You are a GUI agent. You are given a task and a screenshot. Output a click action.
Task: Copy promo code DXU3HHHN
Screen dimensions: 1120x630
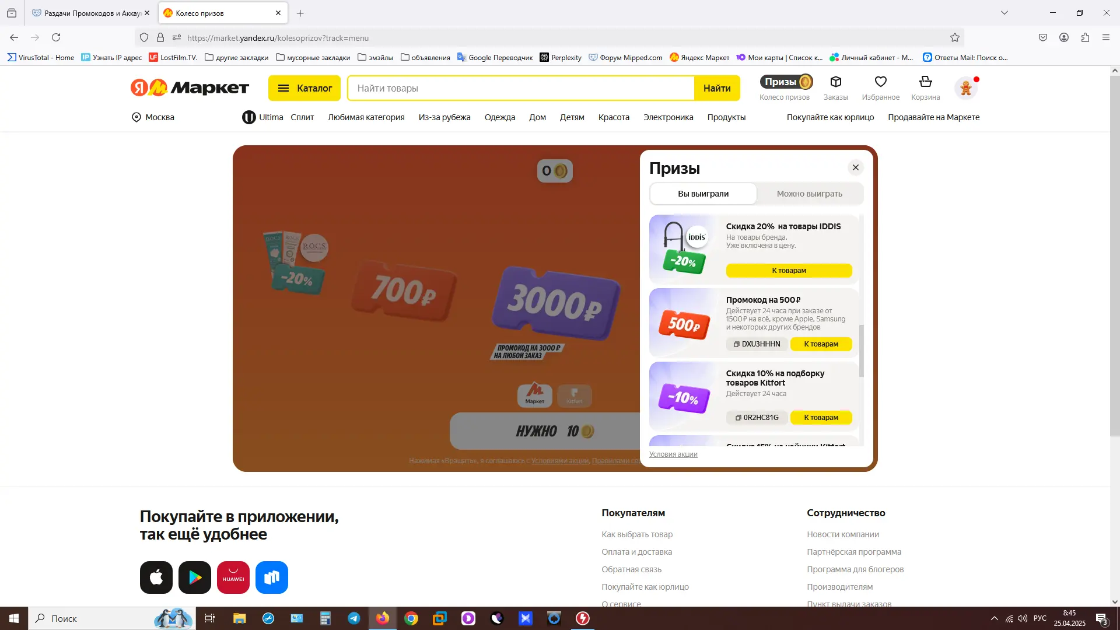pyautogui.click(x=757, y=344)
